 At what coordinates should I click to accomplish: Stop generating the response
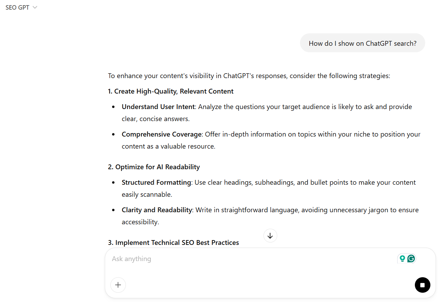point(422,285)
